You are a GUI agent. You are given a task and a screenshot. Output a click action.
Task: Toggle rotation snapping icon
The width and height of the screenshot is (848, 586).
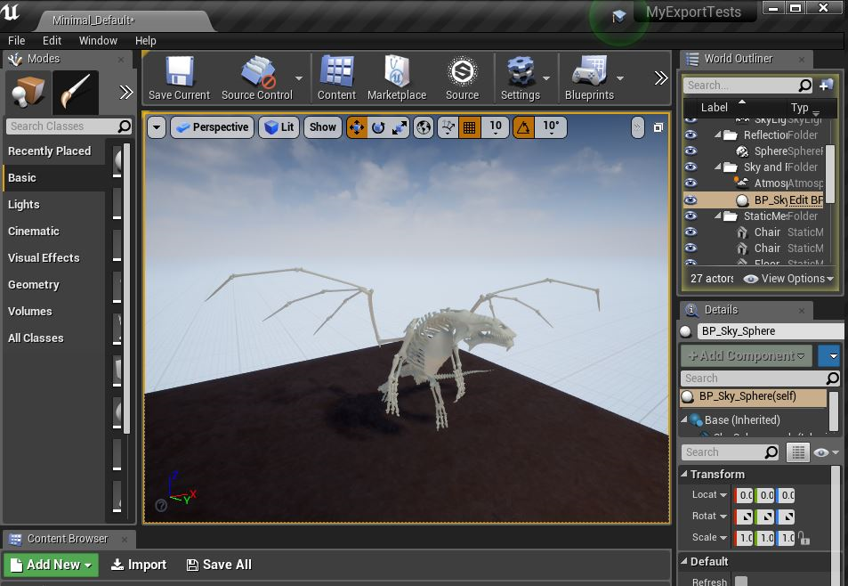pyautogui.click(x=523, y=127)
